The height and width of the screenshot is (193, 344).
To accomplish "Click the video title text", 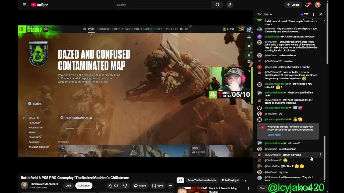I will click(75, 178).
